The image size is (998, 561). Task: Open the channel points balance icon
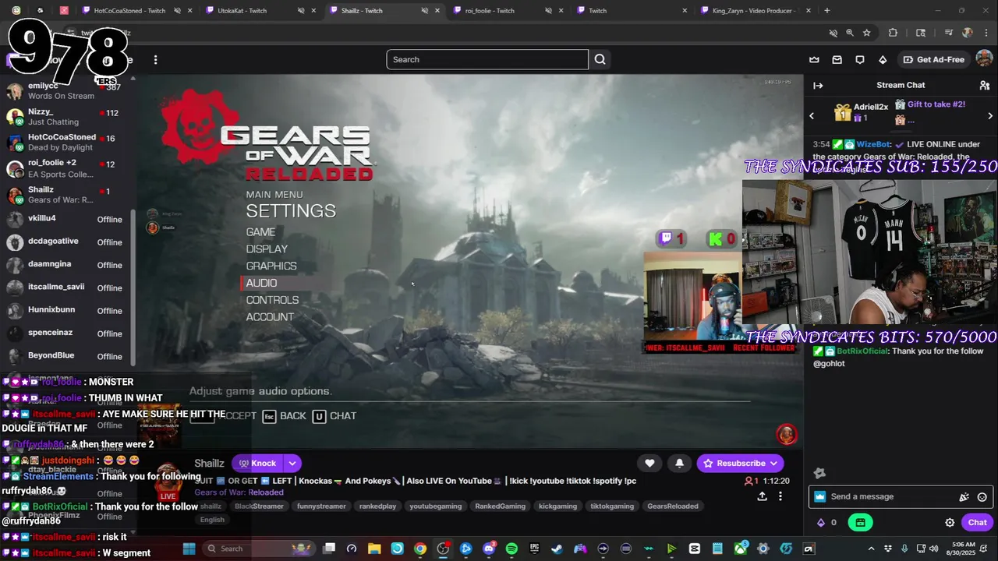[x=820, y=523]
